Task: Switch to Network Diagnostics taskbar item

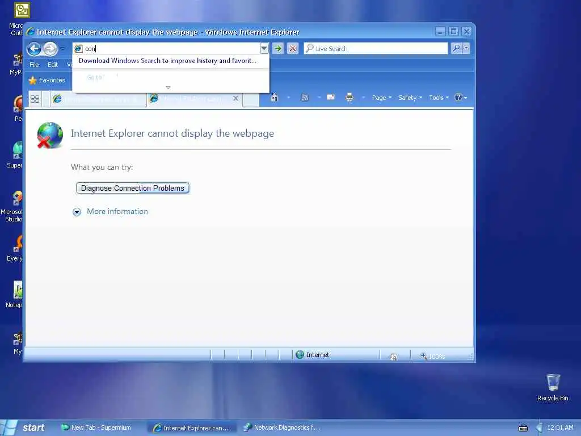Action: tap(283, 428)
